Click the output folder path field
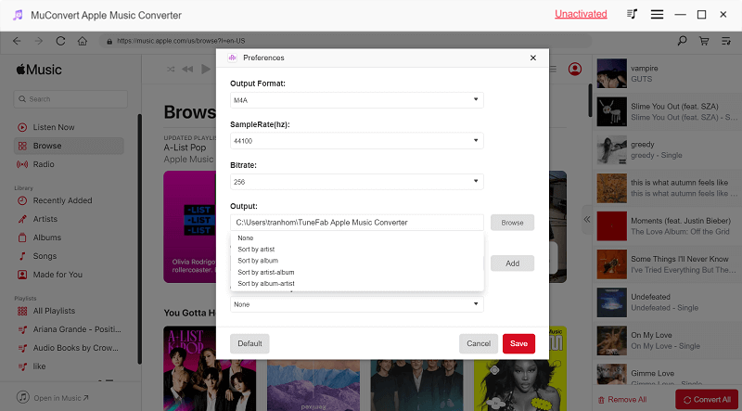 click(357, 223)
